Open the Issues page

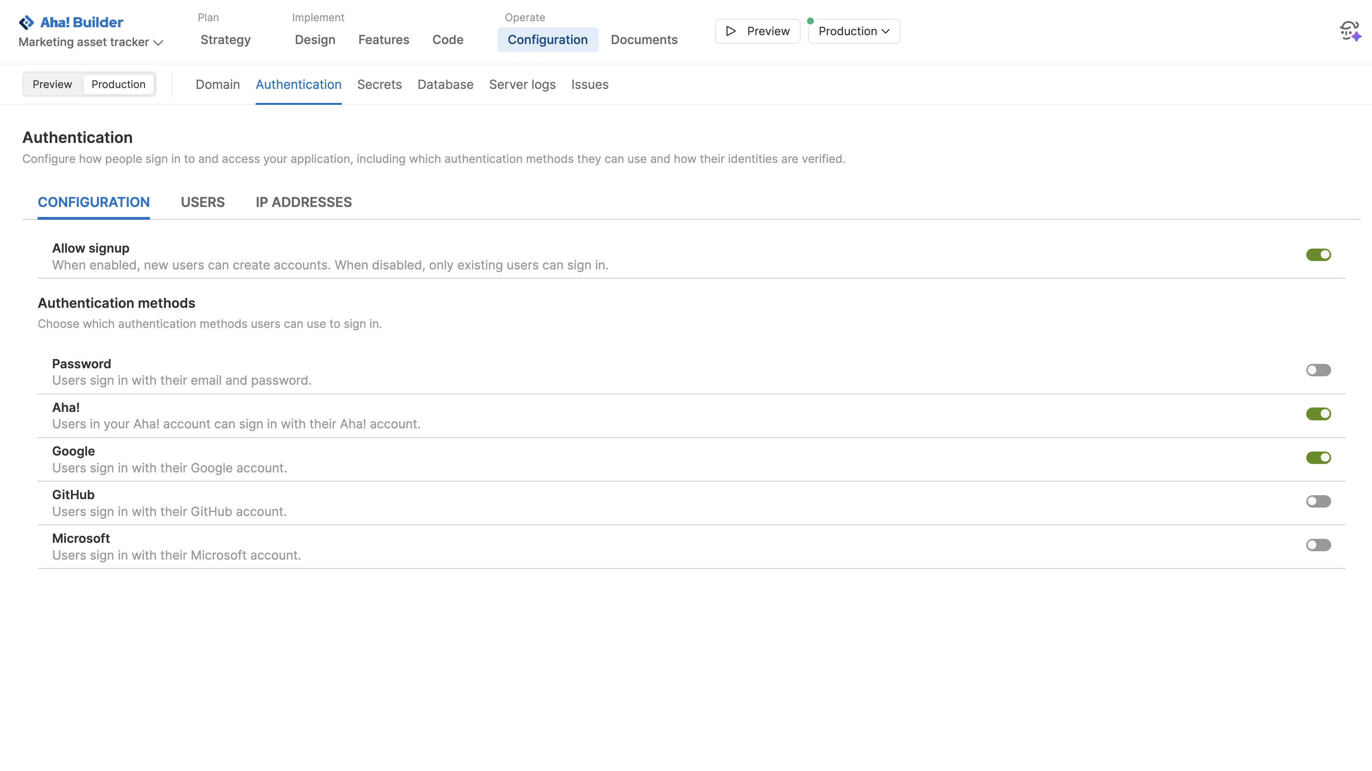[x=589, y=84]
